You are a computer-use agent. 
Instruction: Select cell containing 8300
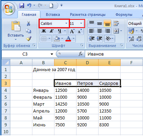click(109, 125)
